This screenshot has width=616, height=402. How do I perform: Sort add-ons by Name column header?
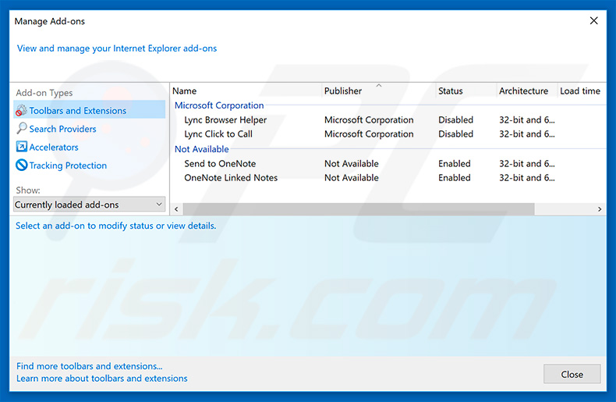185,91
